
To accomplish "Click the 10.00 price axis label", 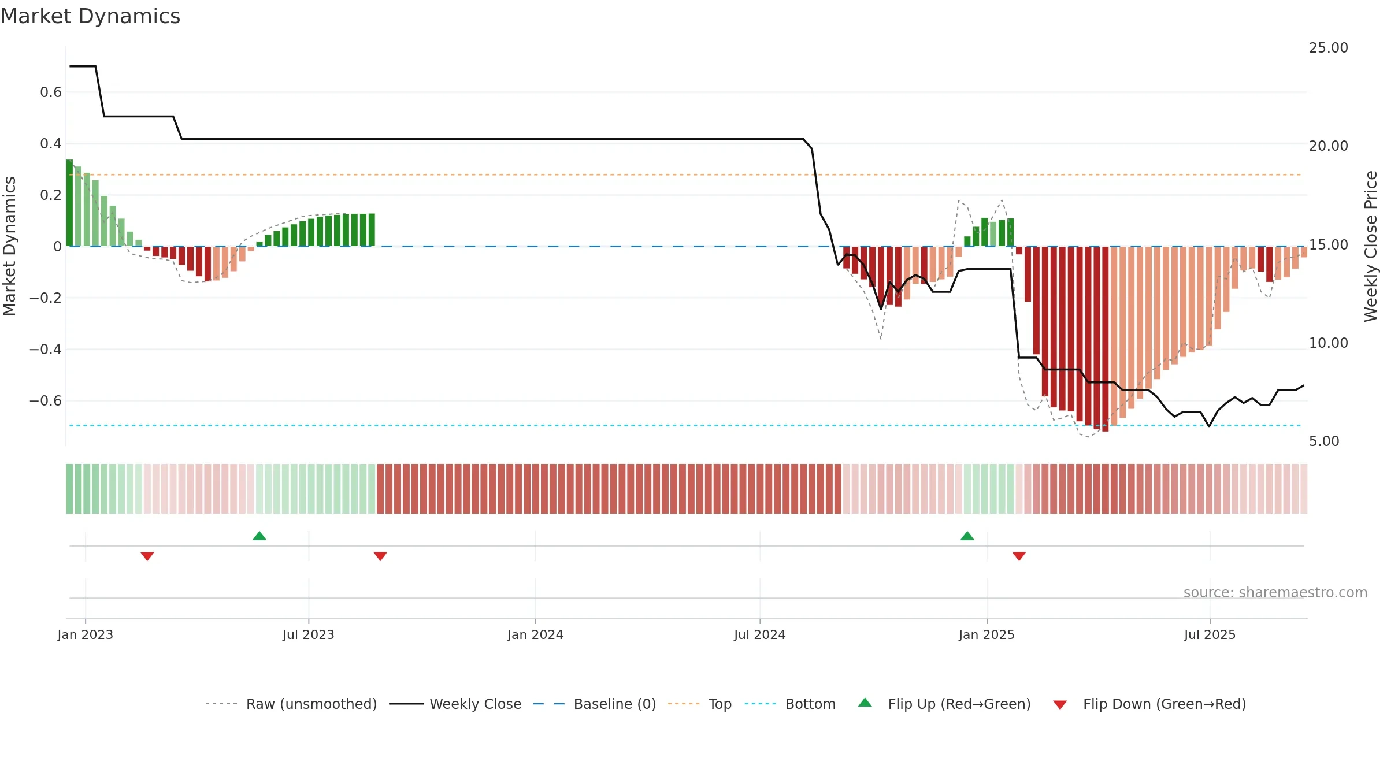I will pos(1329,343).
